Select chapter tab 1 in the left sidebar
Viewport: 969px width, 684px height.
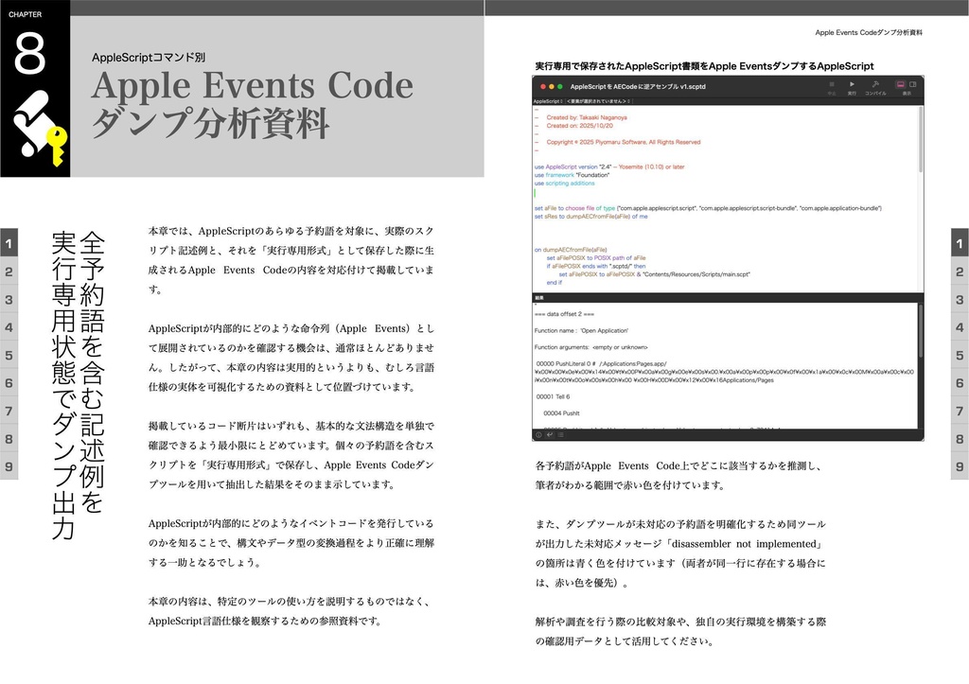8,244
